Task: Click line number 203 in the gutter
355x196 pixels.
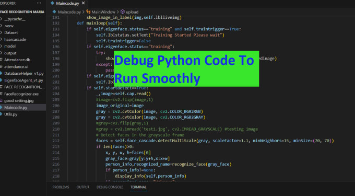Action: (x=56, y=88)
